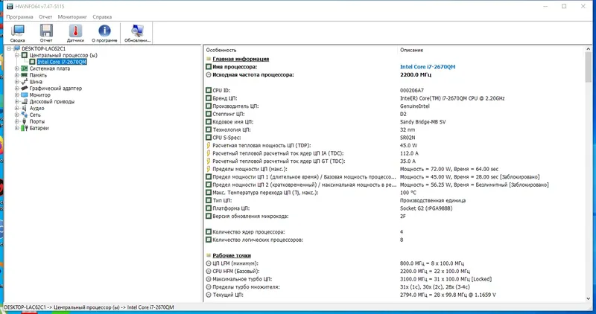Select the Системная плата motherboard icon
The image size is (596, 314).
[x=24, y=68]
